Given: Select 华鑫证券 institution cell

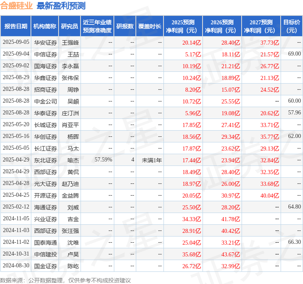Looking at the screenshot, I should coord(46,78).
